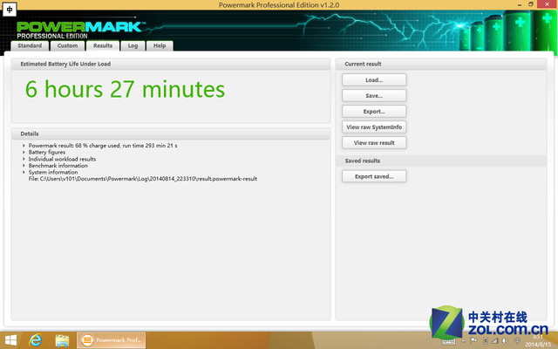Restore down the Powermark window
Viewport: 558px width, 349px height.
coord(531,4)
